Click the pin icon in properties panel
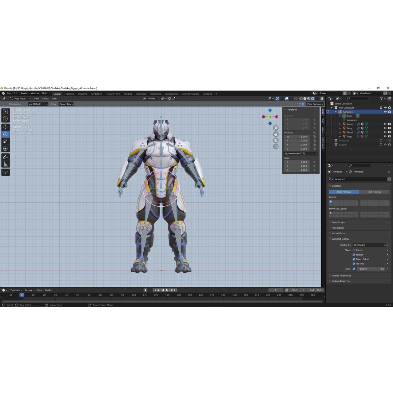 tap(389, 172)
